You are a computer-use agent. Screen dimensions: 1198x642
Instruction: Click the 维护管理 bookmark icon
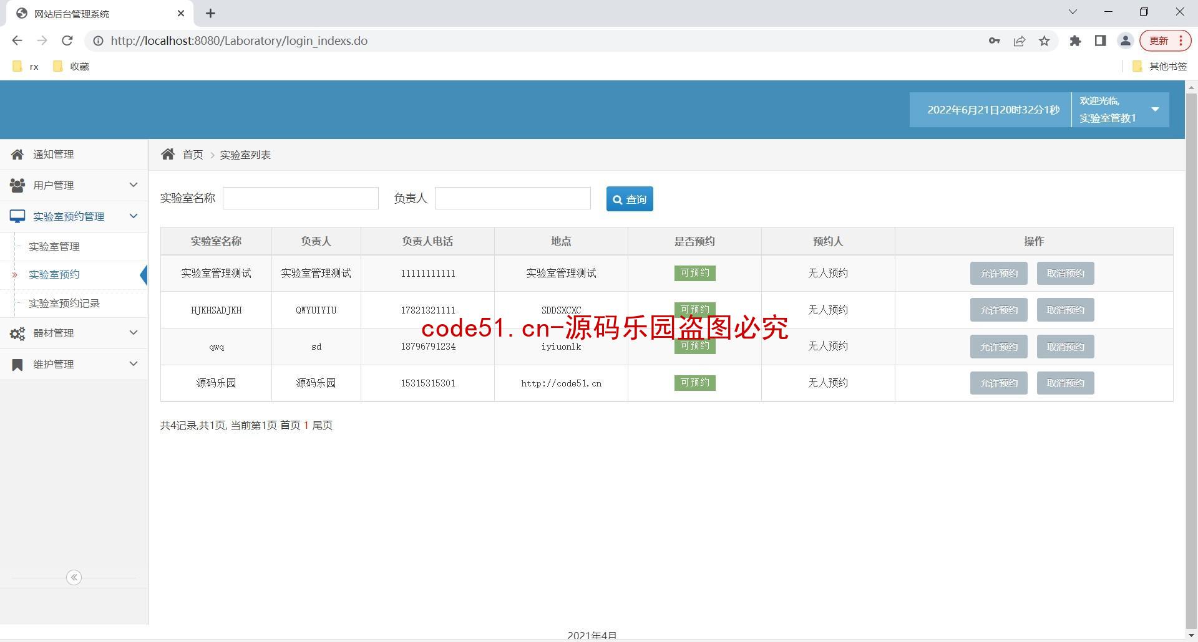point(17,365)
